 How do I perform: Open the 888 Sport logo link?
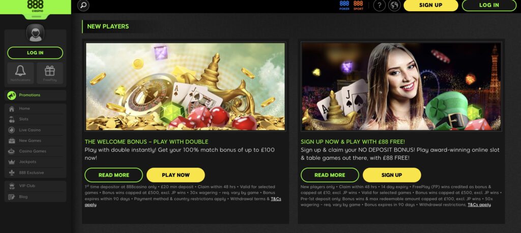358,5
